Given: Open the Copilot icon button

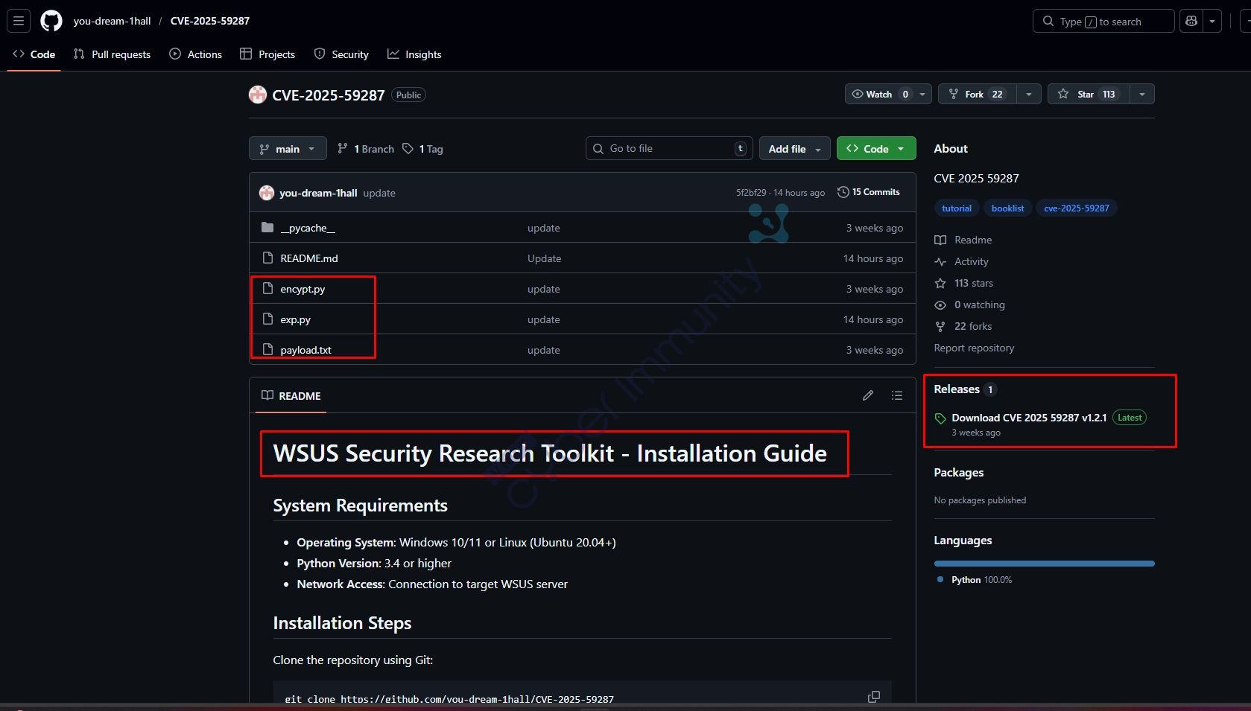Looking at the screenshot, I should coord(1191,21).
